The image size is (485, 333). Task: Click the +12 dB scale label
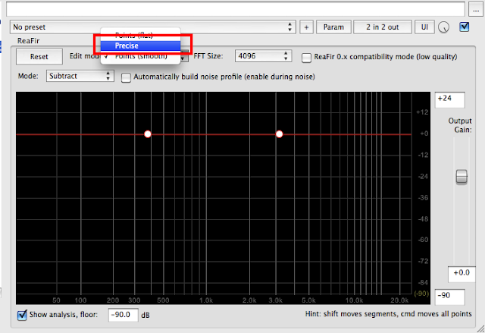tap(422, 112)
